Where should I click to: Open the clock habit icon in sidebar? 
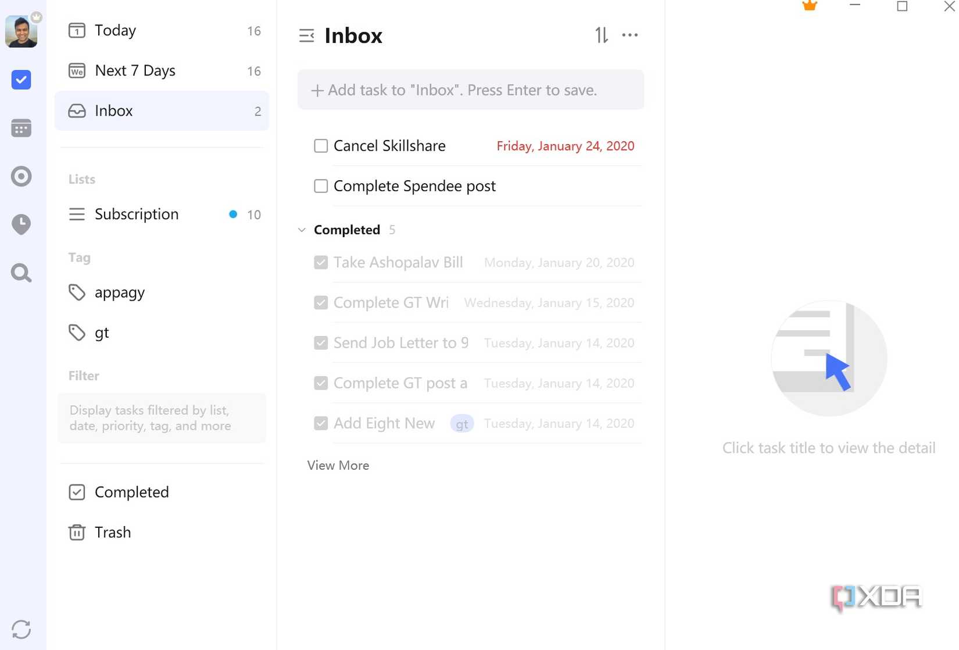(x=22, y=224)
